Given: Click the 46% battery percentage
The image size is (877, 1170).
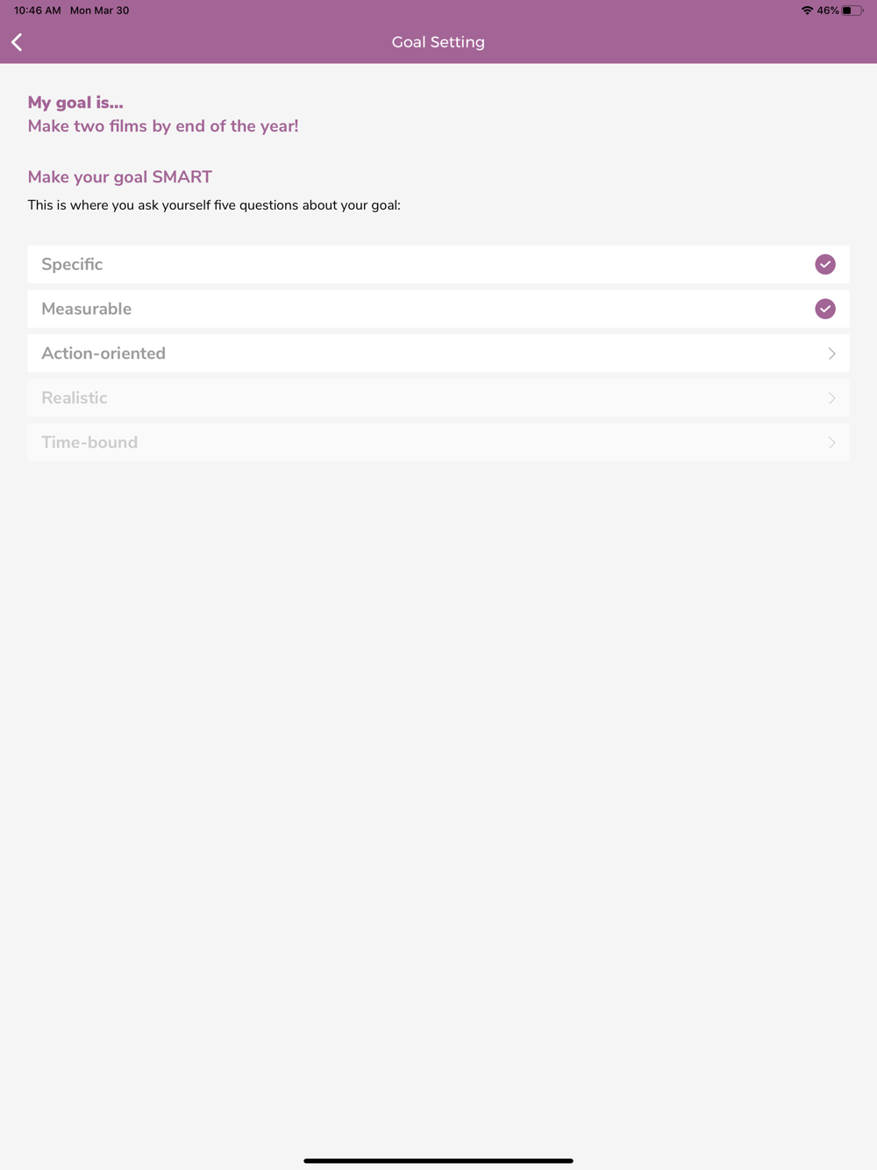Looking at the screenshot, I should point(827,11).
